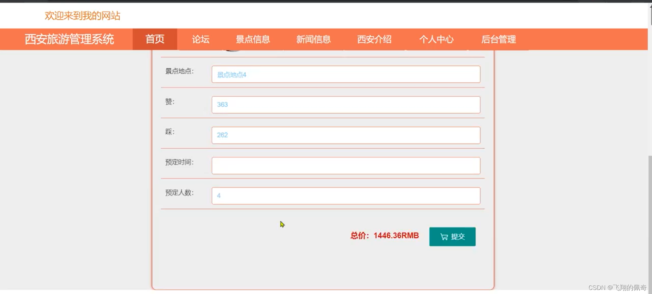Viewport: 652px width, 294px height.
Task: Focus the 景点地点 input field
Action: click(346, 74)
